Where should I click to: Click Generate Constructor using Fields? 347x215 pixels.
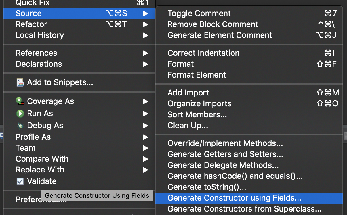coord(234,198)
